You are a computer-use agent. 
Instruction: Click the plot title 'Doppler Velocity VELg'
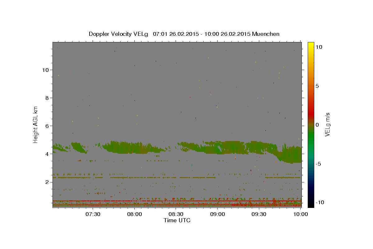click(119, 34)
